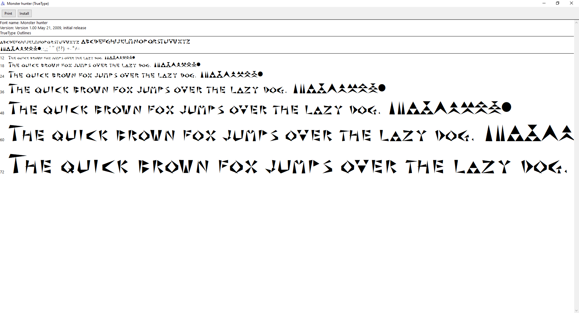
Task: Click the scrollbar up arrow
Action: (576, 22)
